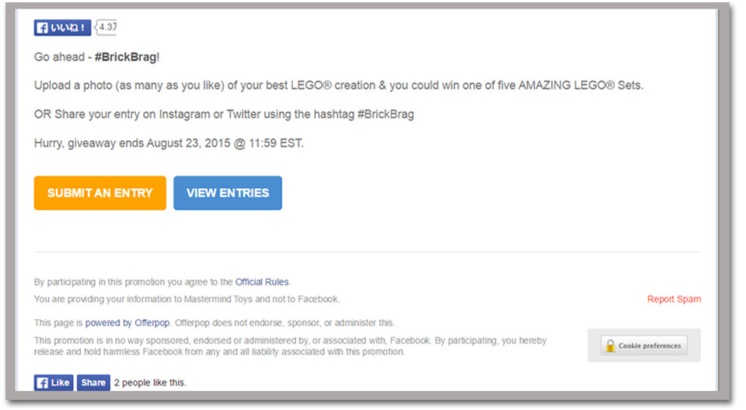Open the View Entries blue button

(228, 193)
